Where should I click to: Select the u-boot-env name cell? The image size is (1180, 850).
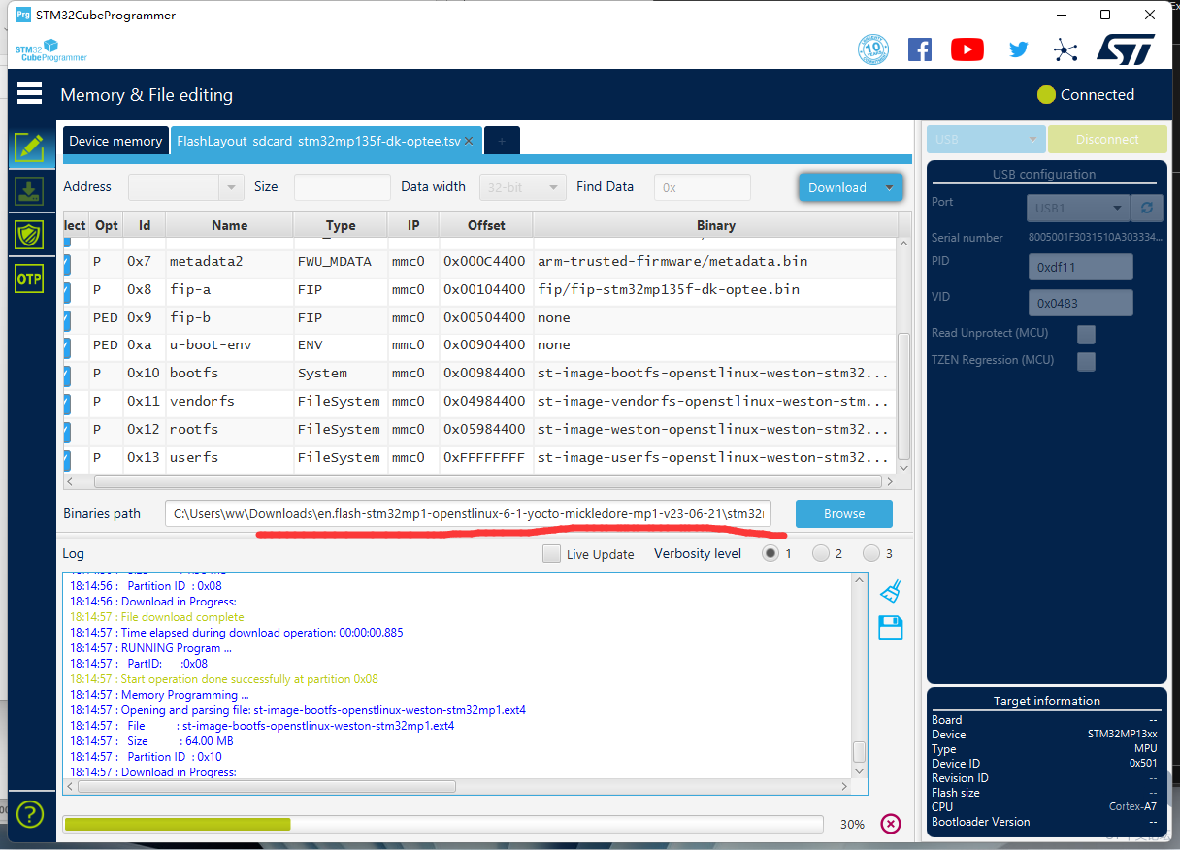(229, 344)
